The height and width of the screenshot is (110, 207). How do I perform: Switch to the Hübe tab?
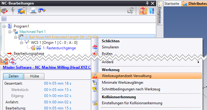(34, 76)
